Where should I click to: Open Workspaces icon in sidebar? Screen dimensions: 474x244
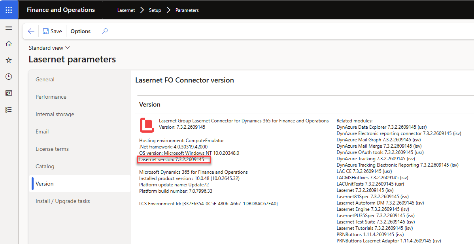point(9,93)
